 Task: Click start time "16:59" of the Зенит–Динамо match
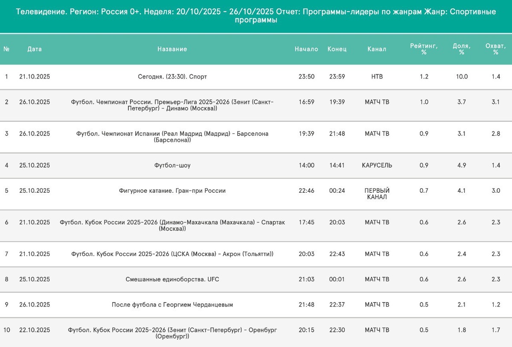coord(307,102)
